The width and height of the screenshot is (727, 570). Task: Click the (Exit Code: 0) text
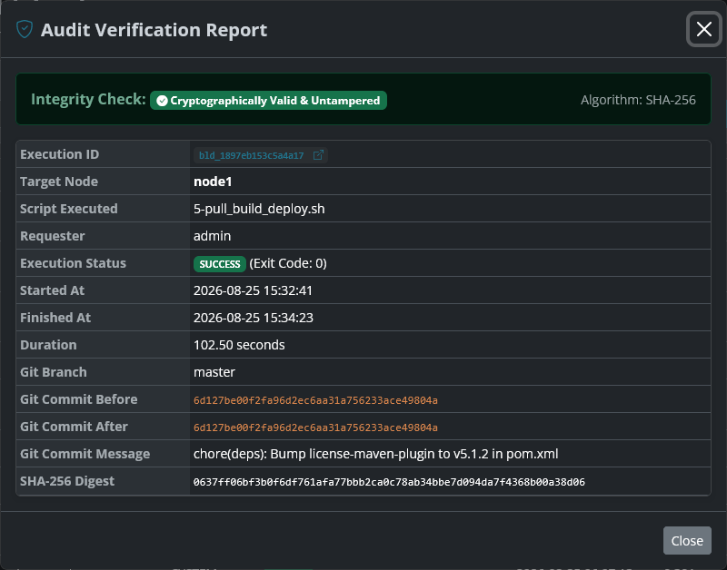click(x=288, y=263)
